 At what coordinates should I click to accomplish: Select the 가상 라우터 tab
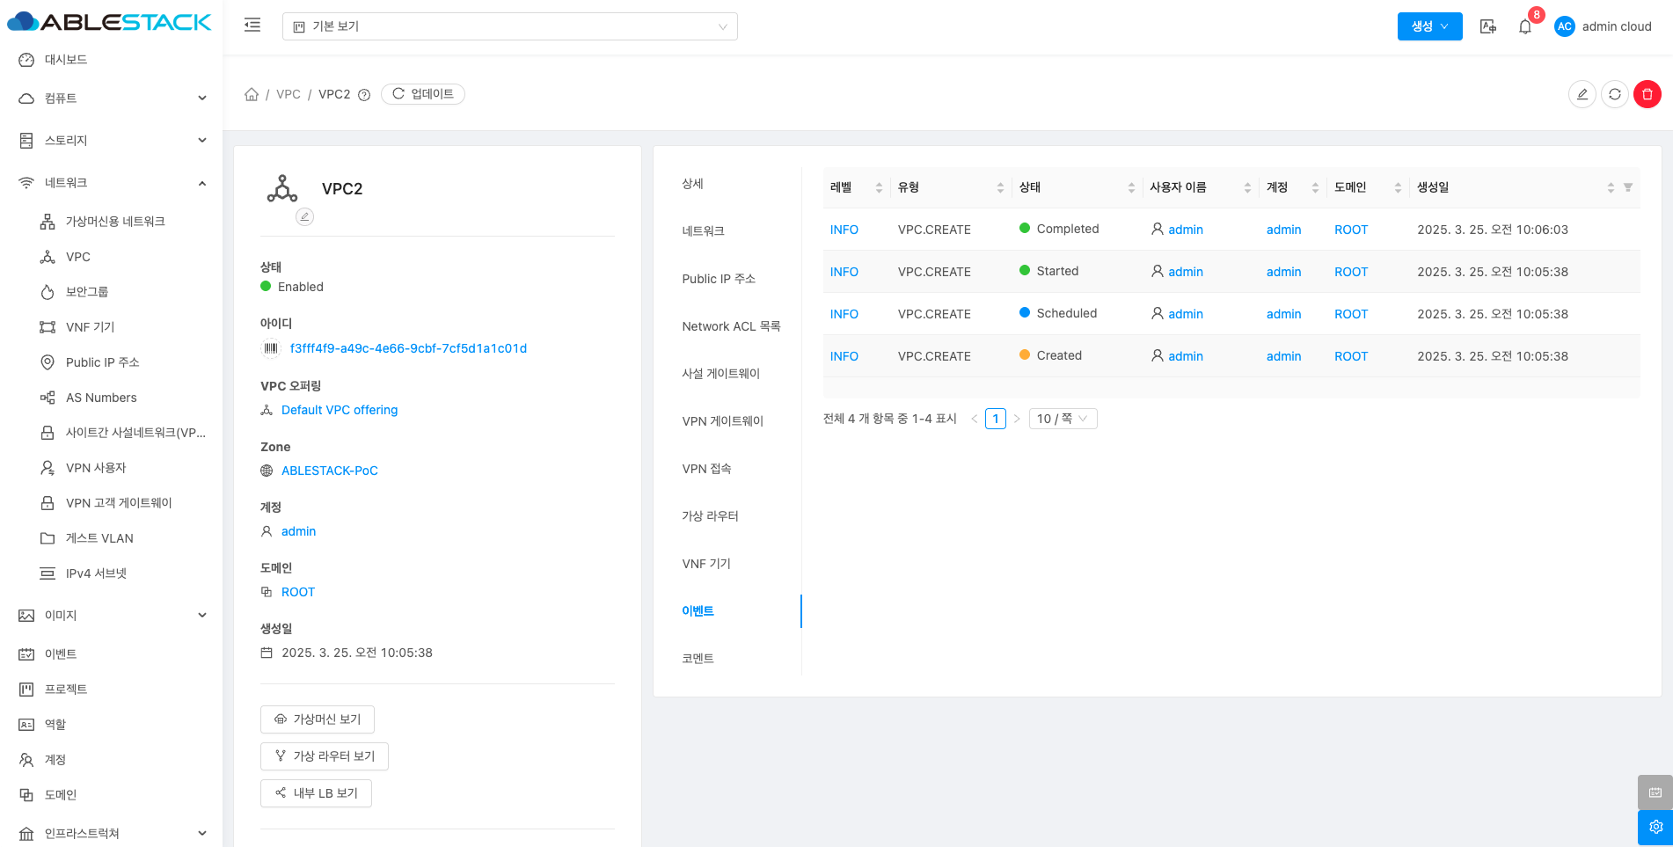tap(710, 516)
